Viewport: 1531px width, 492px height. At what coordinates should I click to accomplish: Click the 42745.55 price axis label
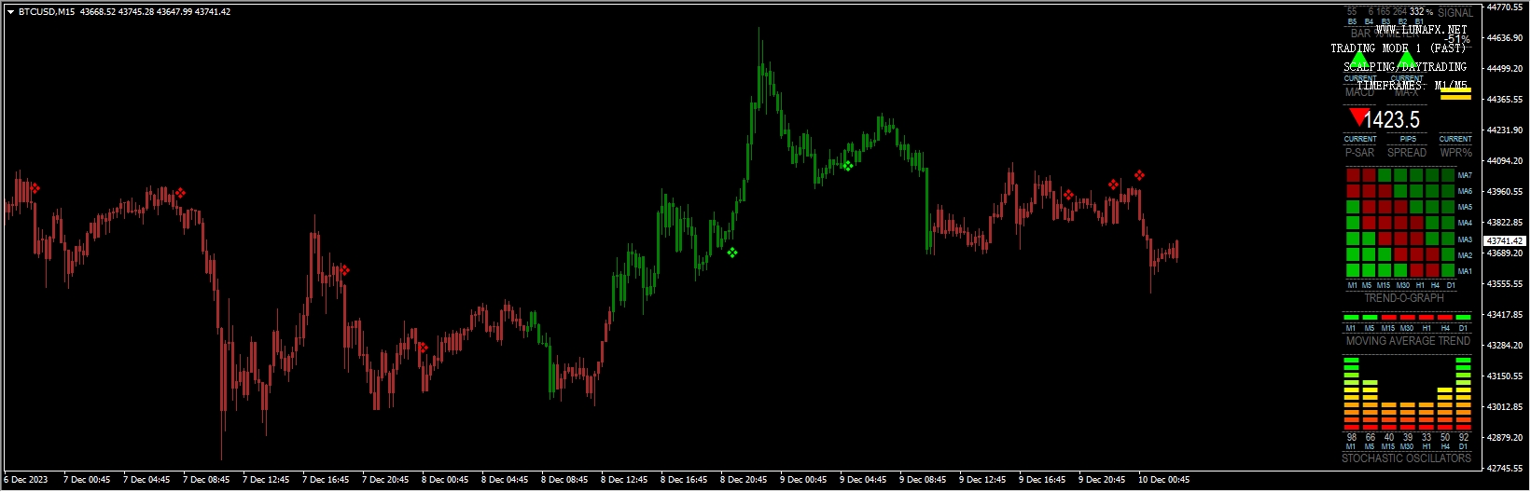click(1505, 468)
